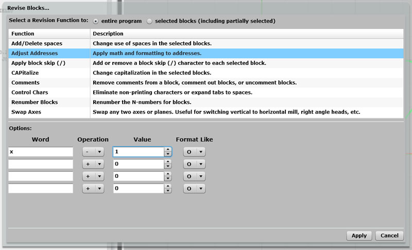Decrease first row Value with down arrow
Image resolution: width=412 pixels, height=250 pixels.
(168, 154)
